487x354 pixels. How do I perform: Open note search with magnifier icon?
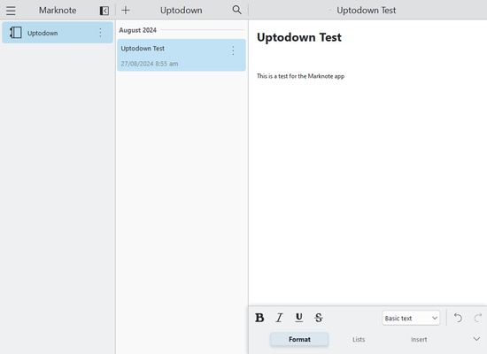(x=236, y=10)
